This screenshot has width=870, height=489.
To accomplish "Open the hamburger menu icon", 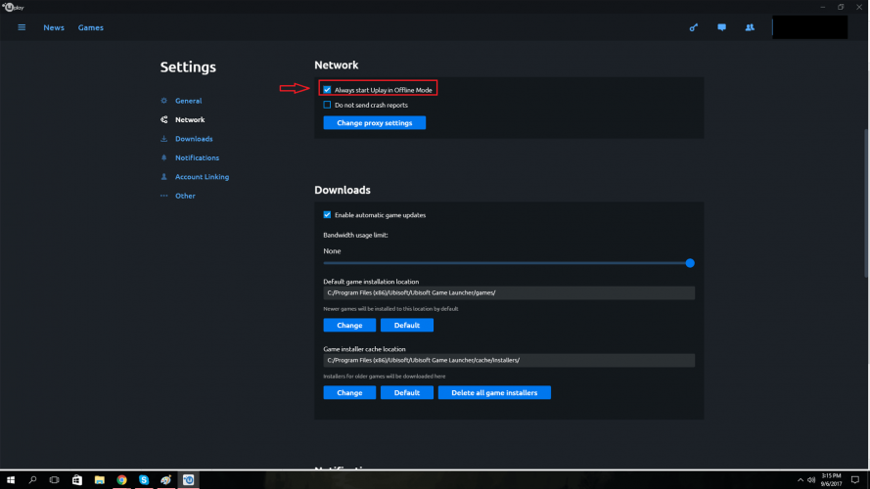I will coord(22,27).
